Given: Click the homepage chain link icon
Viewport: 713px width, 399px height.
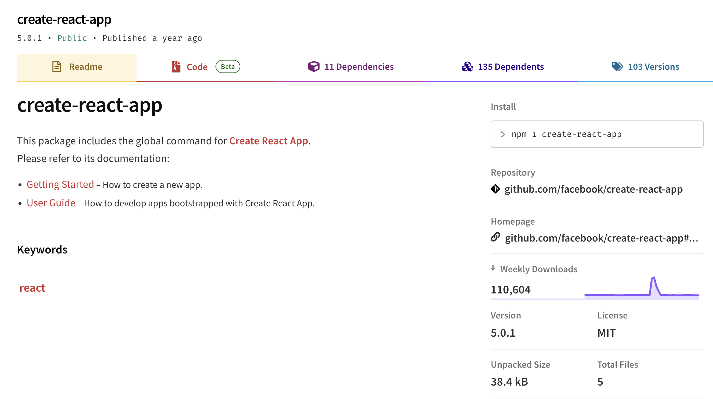Looking at the screenshot, I should tap(495, 237).
